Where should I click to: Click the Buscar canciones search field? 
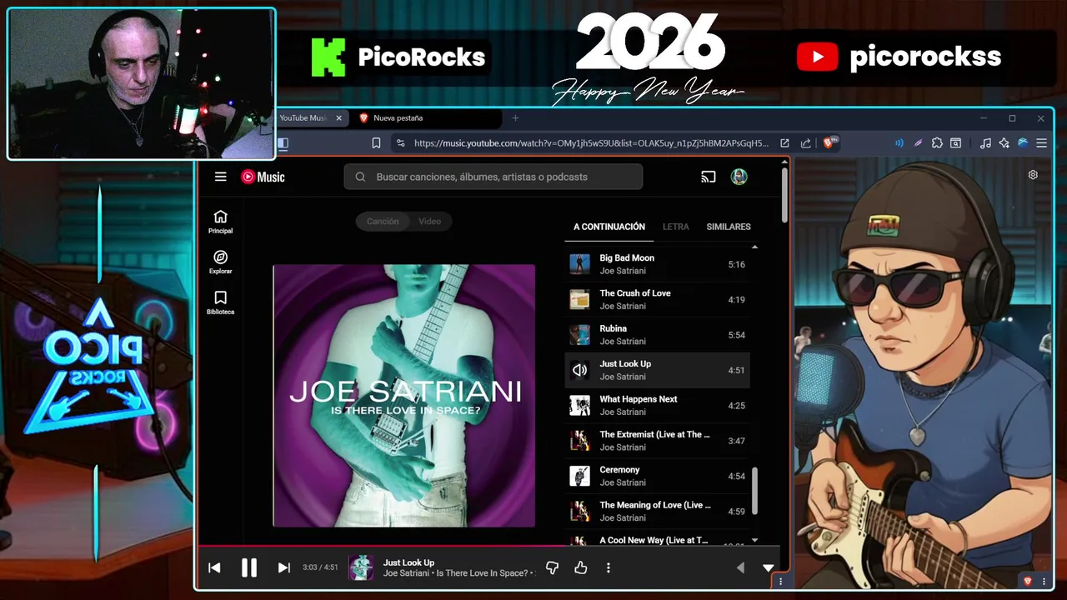tap(493, 177)
